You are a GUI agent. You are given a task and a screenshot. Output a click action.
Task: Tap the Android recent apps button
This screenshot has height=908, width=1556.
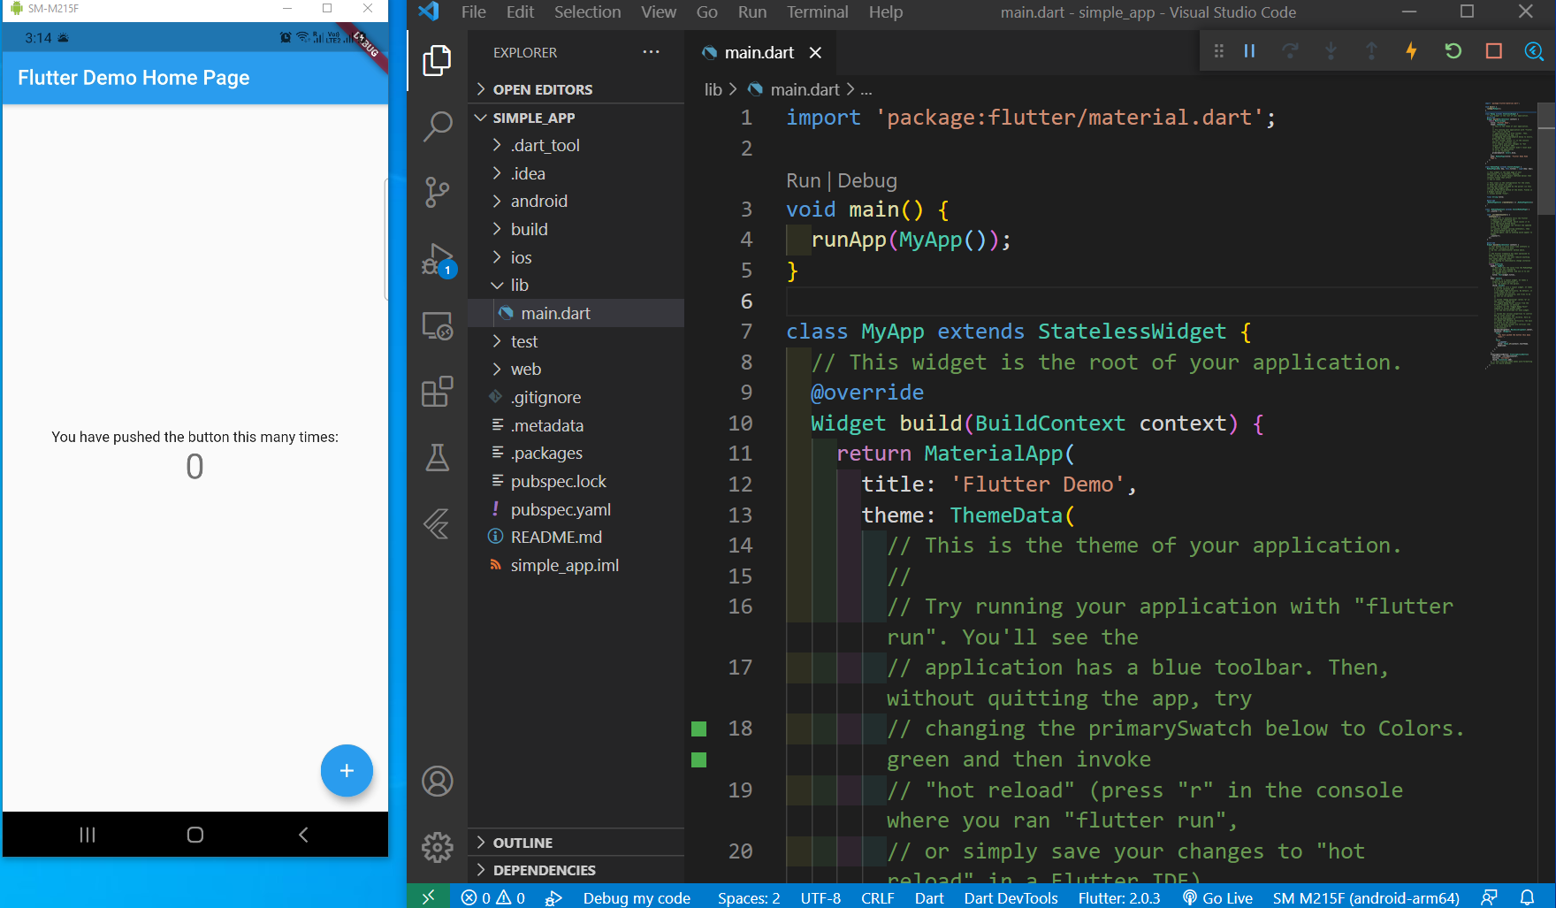point(88,835)
